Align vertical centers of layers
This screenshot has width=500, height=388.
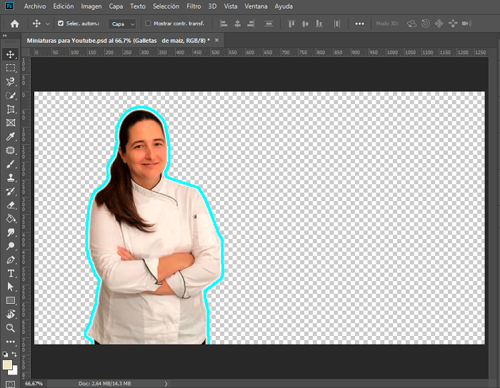(305, 24)
